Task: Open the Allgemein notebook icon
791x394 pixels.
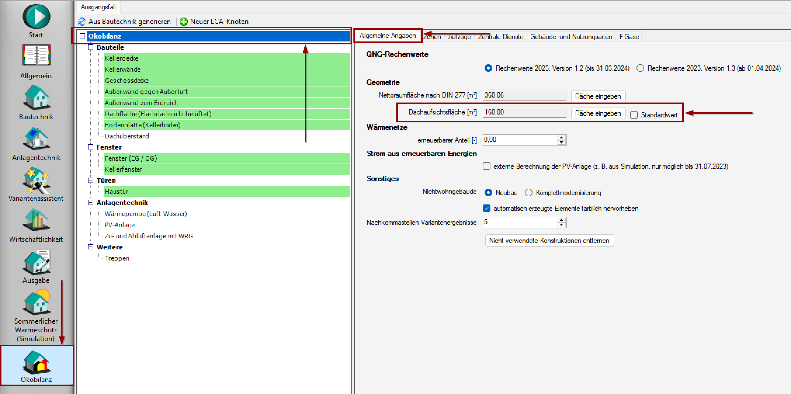Action: [36, 55]
